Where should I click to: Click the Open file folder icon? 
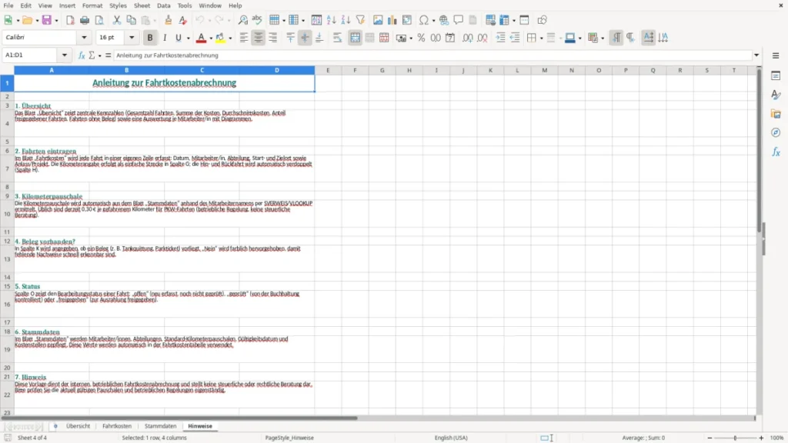click(x=27, y=20)
